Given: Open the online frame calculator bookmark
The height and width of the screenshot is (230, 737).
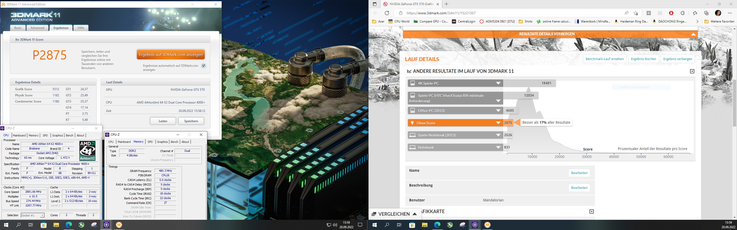Looking at the screenshot, I should coord(554,21).
